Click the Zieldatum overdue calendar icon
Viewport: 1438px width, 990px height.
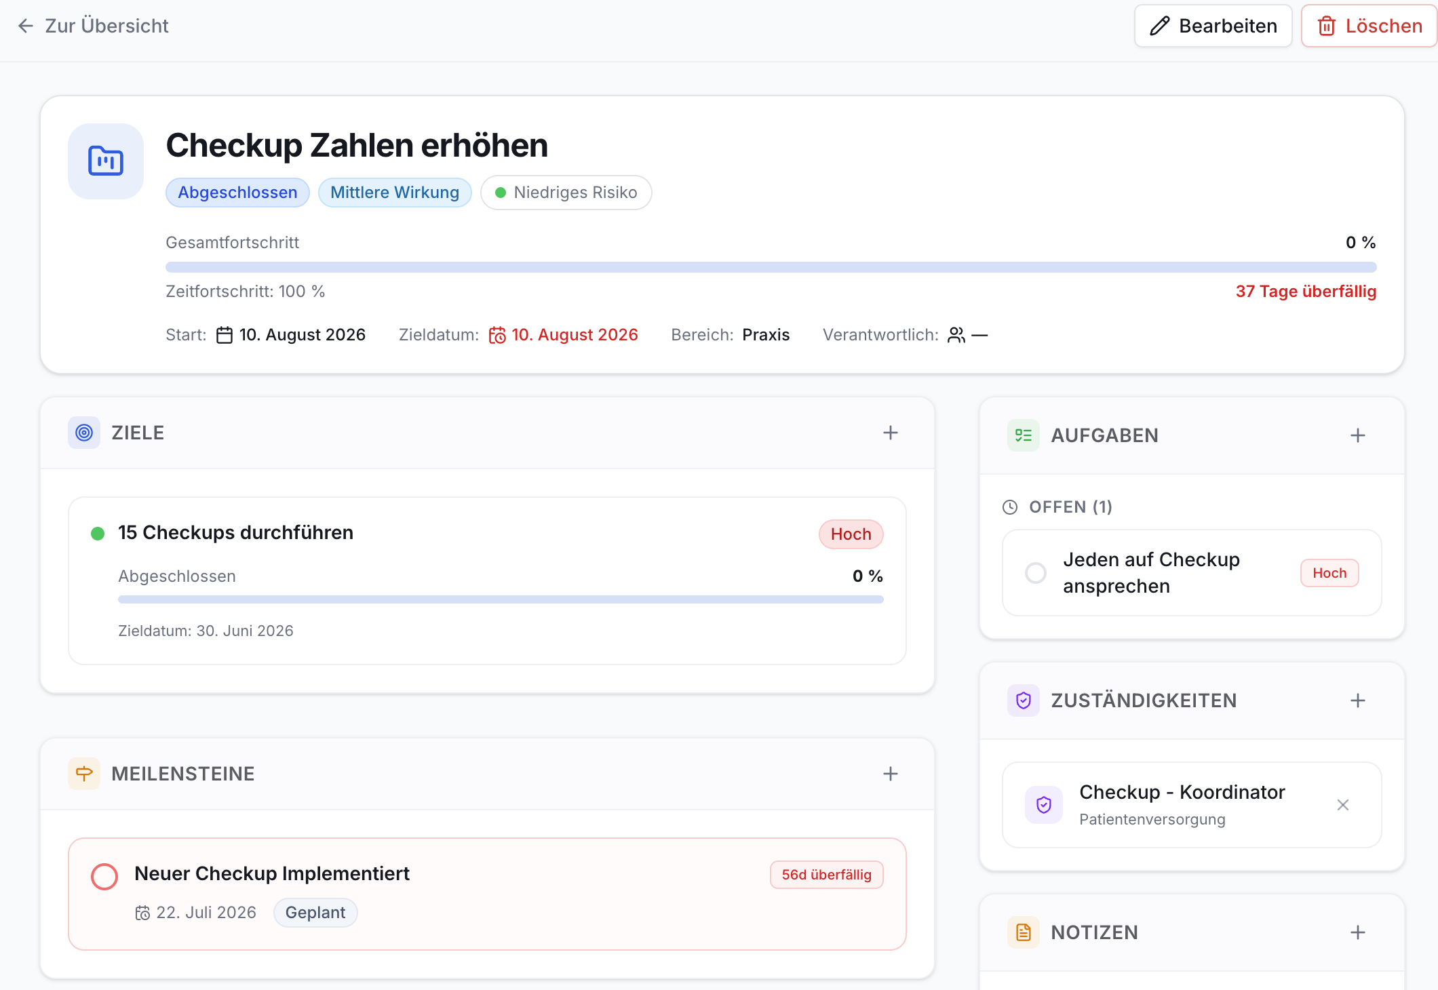tap(497, 335)
